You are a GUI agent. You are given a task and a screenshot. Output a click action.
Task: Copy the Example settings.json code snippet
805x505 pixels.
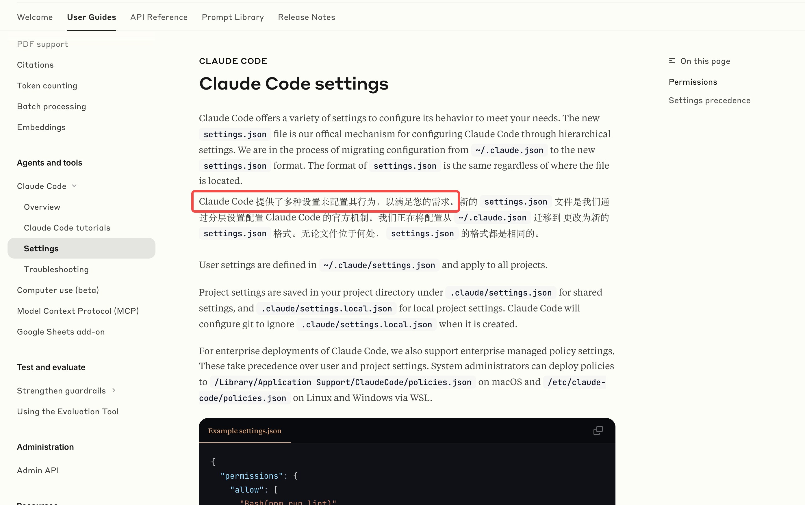598,430
